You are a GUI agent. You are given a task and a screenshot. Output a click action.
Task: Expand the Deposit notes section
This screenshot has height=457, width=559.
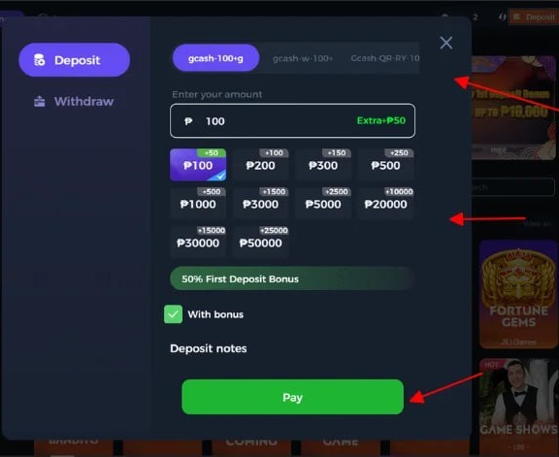coord(209,348)
